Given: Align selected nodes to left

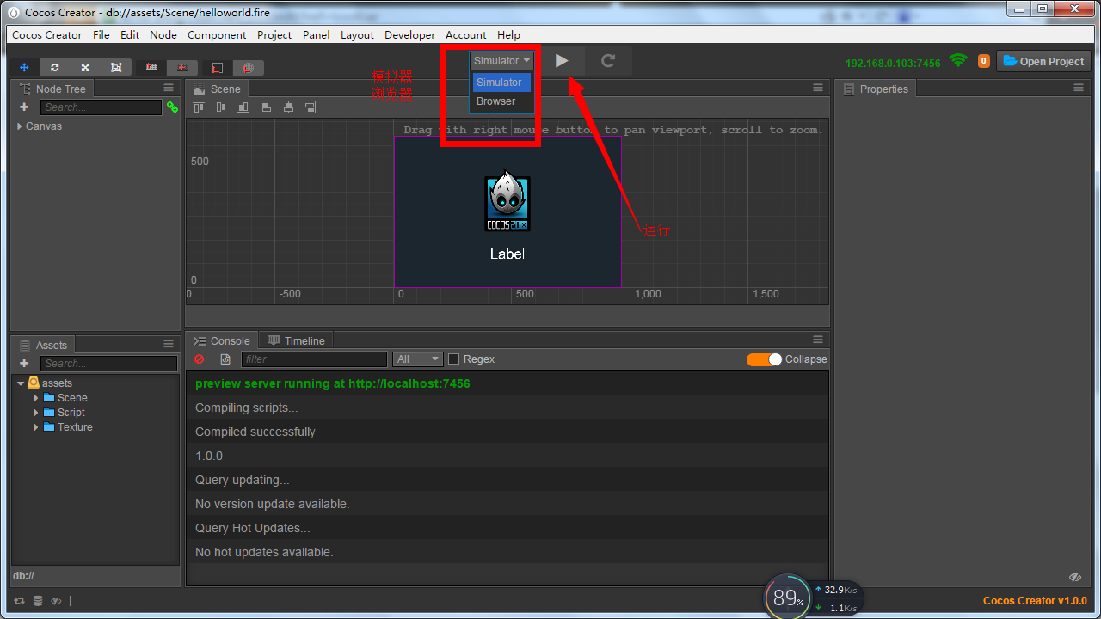Looking at the screenshot, I should pos(266,107).
